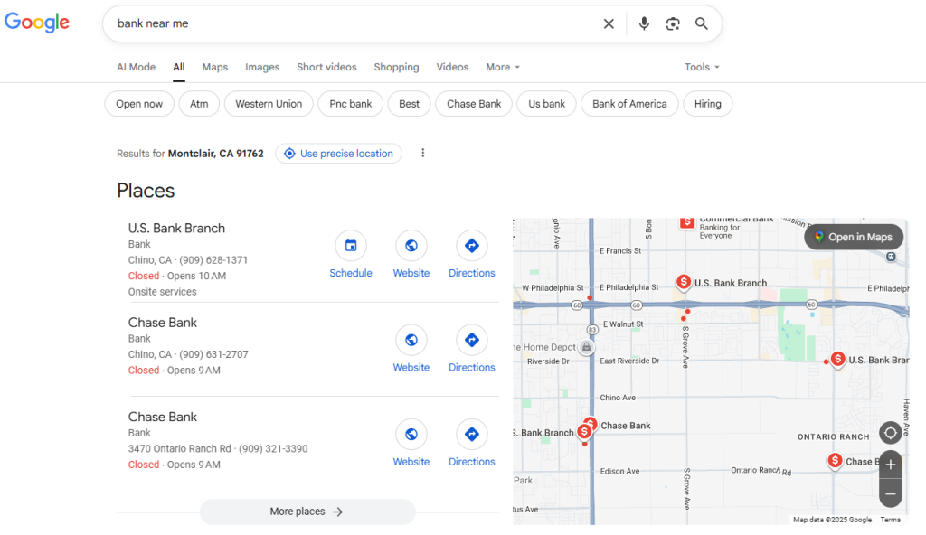Apply the Hiring filter chip

707,104
